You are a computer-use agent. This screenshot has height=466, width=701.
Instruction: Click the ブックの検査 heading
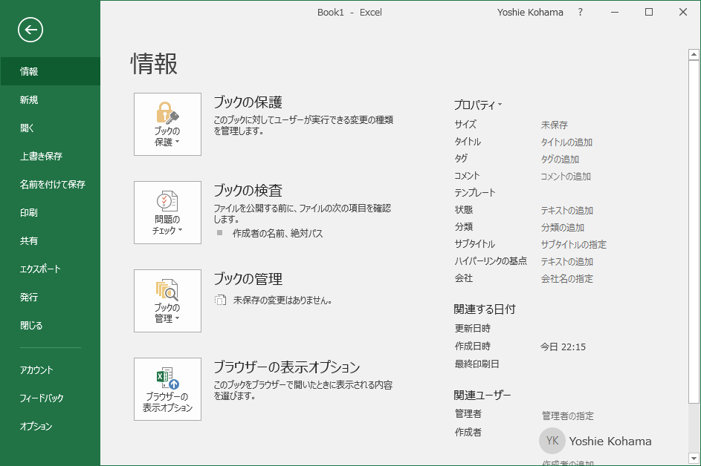[248, 191]
